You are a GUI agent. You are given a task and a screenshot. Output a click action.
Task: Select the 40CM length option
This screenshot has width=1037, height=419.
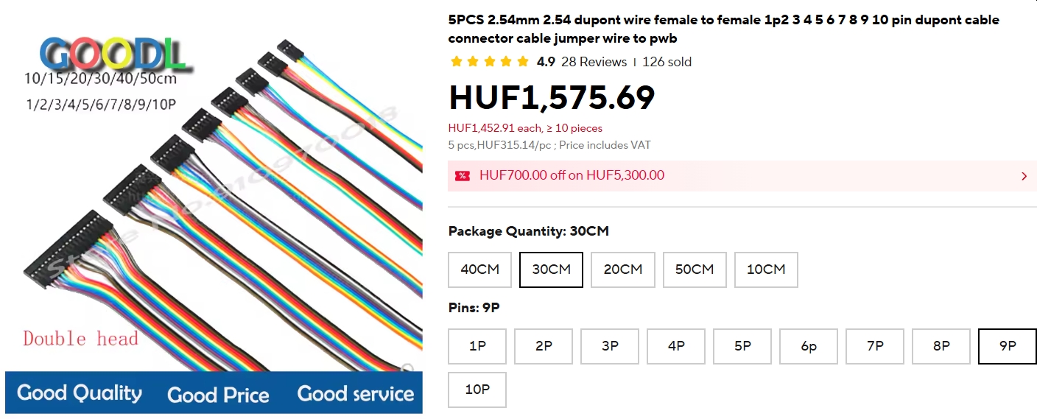pos(479,270)
